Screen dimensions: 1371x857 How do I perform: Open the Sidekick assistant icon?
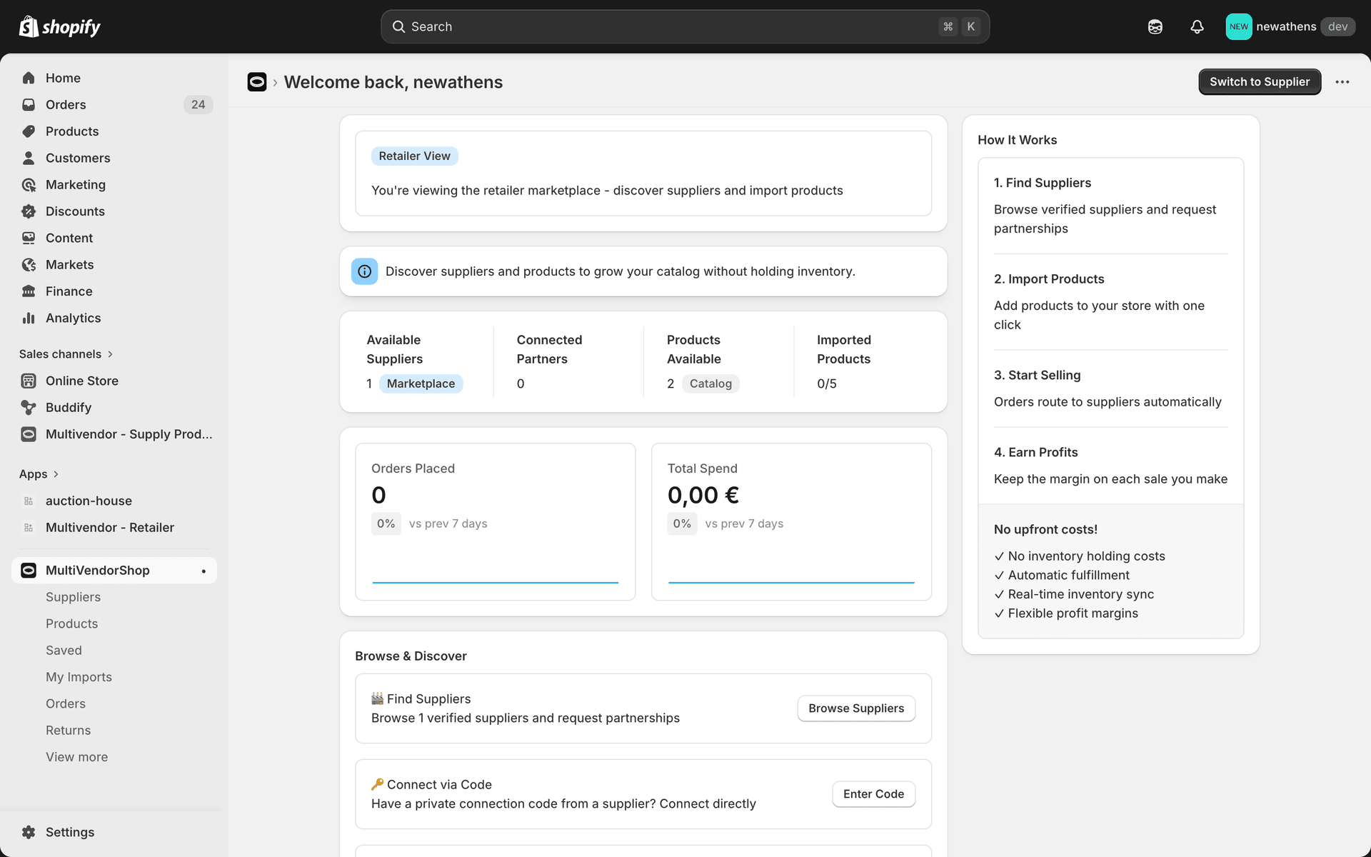pyautogui.click(x=1155, y=26)
